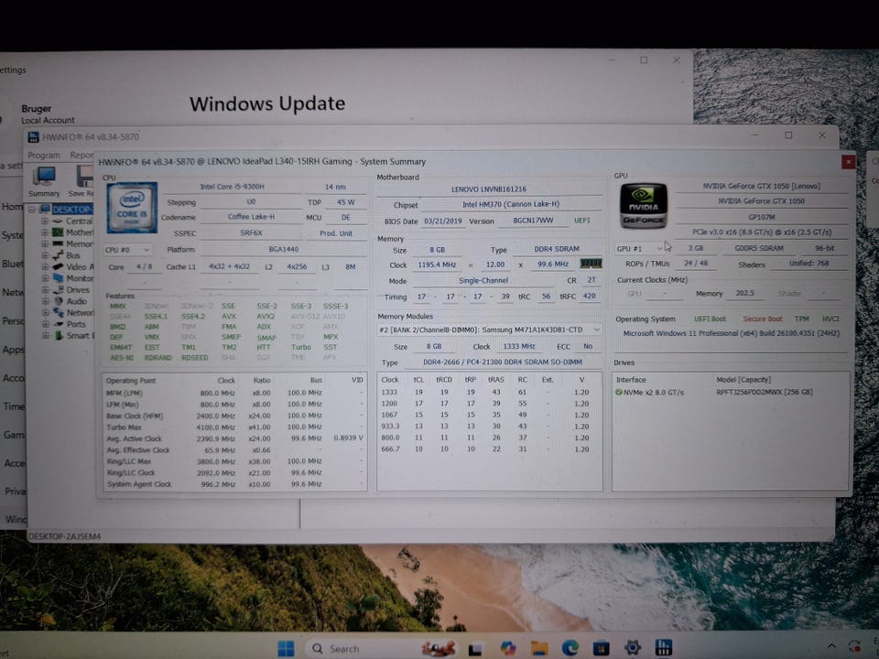Click the Intel Core i5 logo
Image resolution: width=879 pixels, height=659 pixels.
point(132,207)
